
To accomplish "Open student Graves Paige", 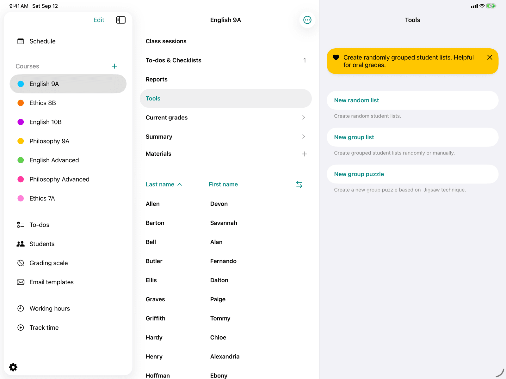I will pyautogui.click(x=226, y=299).
